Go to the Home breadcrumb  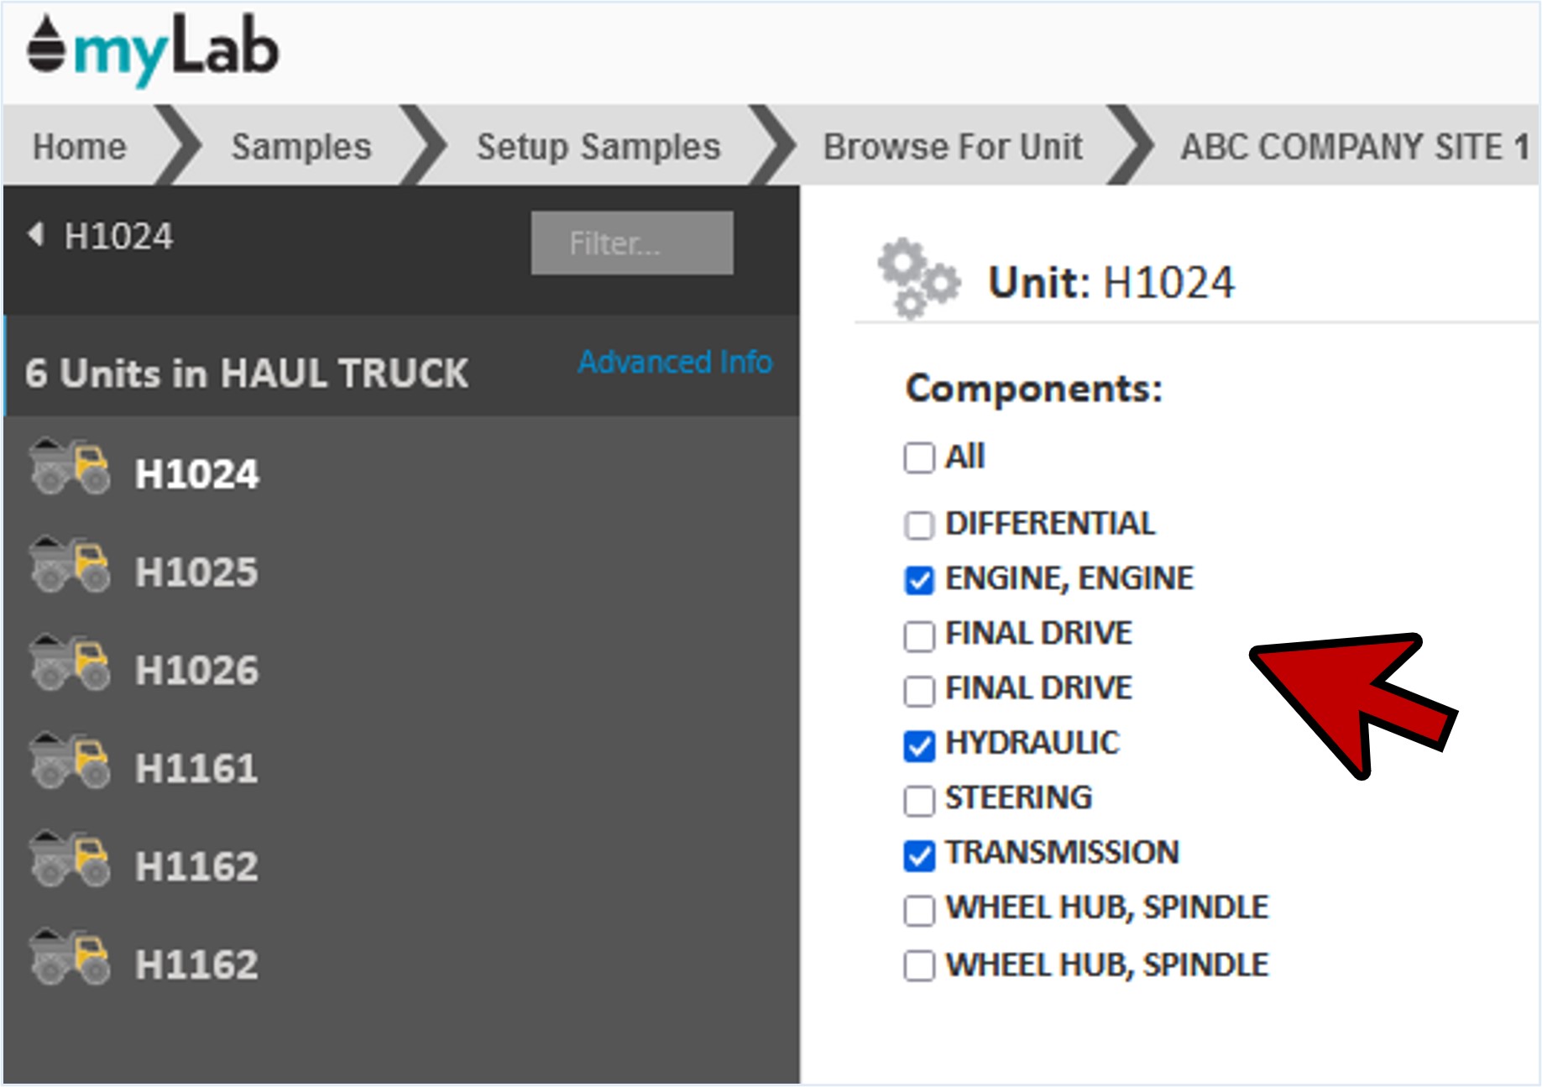point(80,147)
